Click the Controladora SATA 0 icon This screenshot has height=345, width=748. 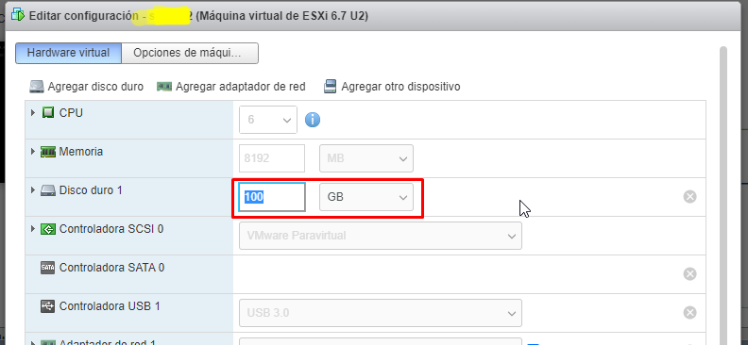[x=48, y=268]
